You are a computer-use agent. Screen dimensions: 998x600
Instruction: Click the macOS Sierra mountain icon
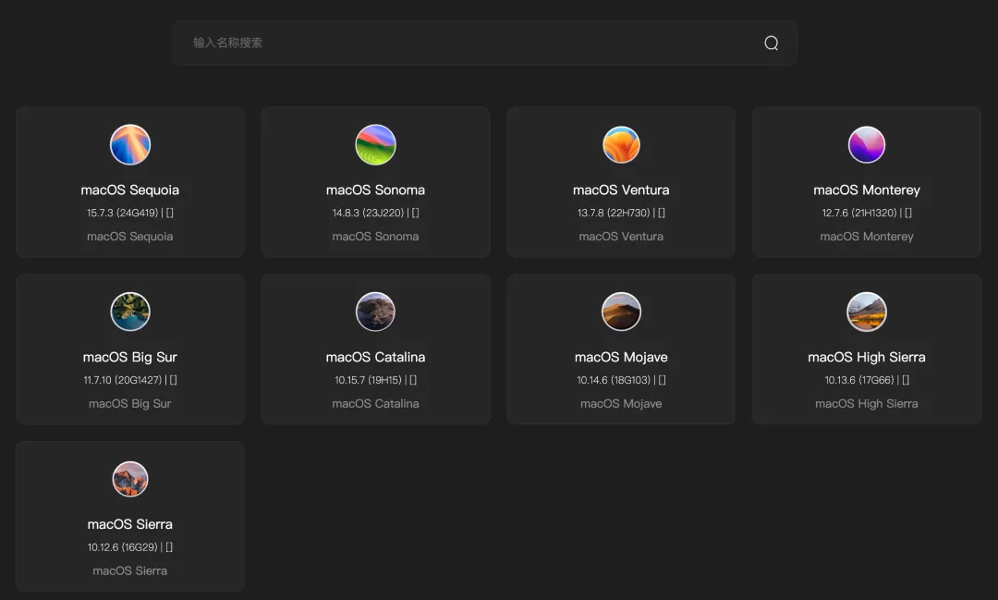130,479
